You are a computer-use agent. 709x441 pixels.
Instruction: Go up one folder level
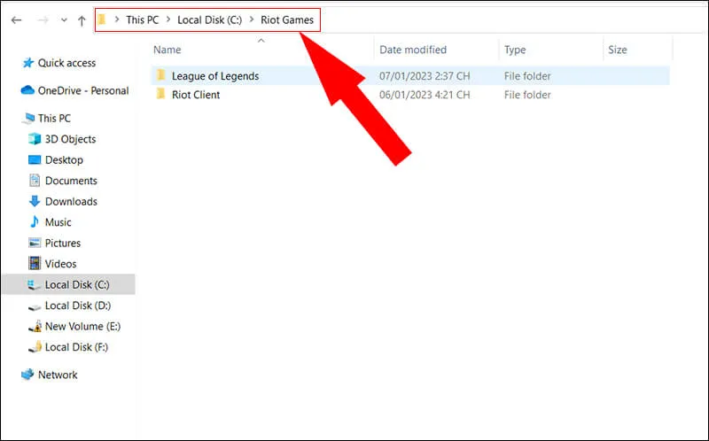[82, 20]
